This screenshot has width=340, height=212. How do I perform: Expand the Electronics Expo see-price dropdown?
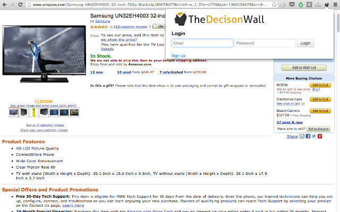(x=303, y=104)
